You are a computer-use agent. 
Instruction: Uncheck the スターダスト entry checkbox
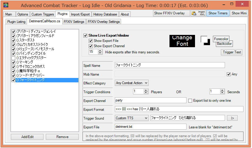[14, 40]
